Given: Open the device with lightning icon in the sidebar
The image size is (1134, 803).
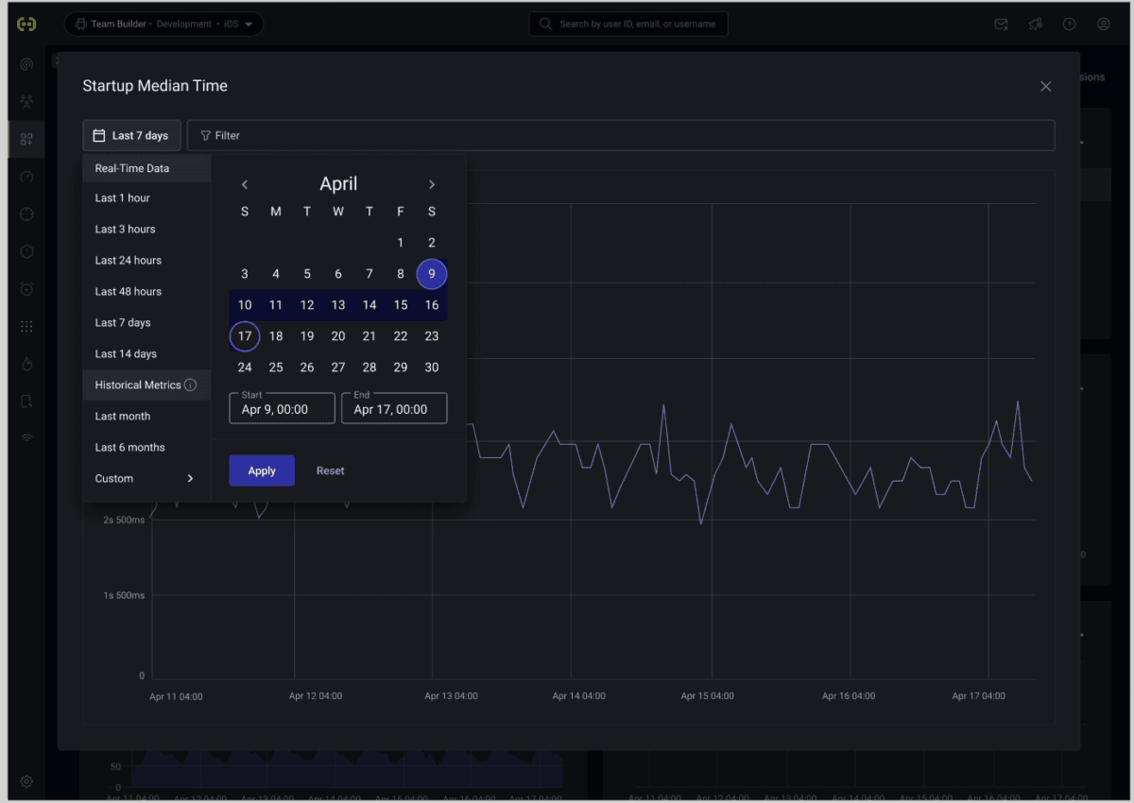Looking at the screenshot, I should [x=26, y=401].
